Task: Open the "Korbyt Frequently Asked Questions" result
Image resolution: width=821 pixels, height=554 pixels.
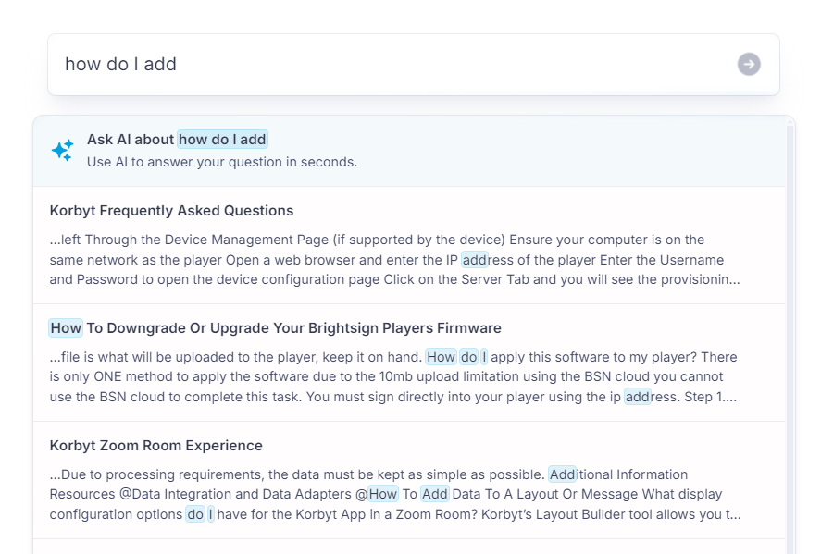Action: (171, 210)
